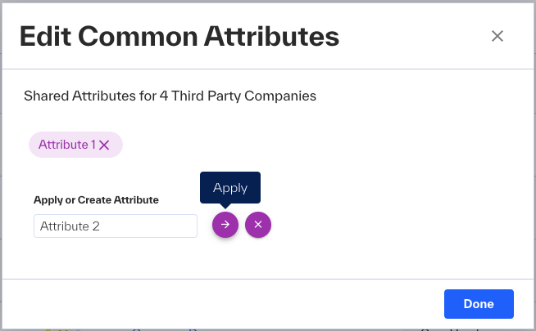Apply Attribute 2 with the arrow icon
The width and height of the screenshot is (536, 331).
click(x=225, y=225)
